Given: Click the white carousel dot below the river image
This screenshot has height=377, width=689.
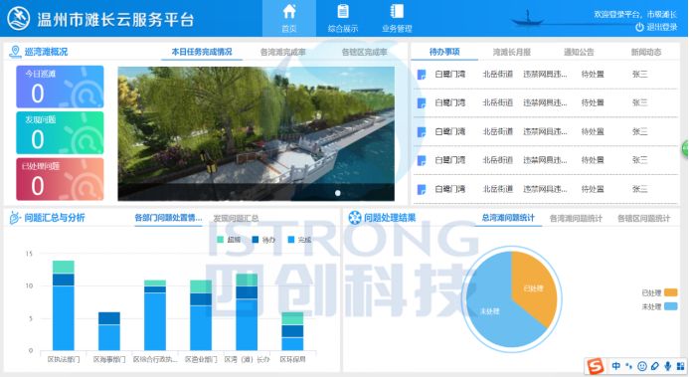Looking at the screenshot, I should pos(337,193).
